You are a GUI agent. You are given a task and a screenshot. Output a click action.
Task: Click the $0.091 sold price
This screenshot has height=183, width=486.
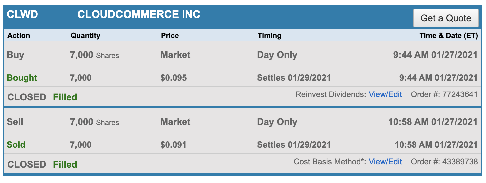click(173, 145)
